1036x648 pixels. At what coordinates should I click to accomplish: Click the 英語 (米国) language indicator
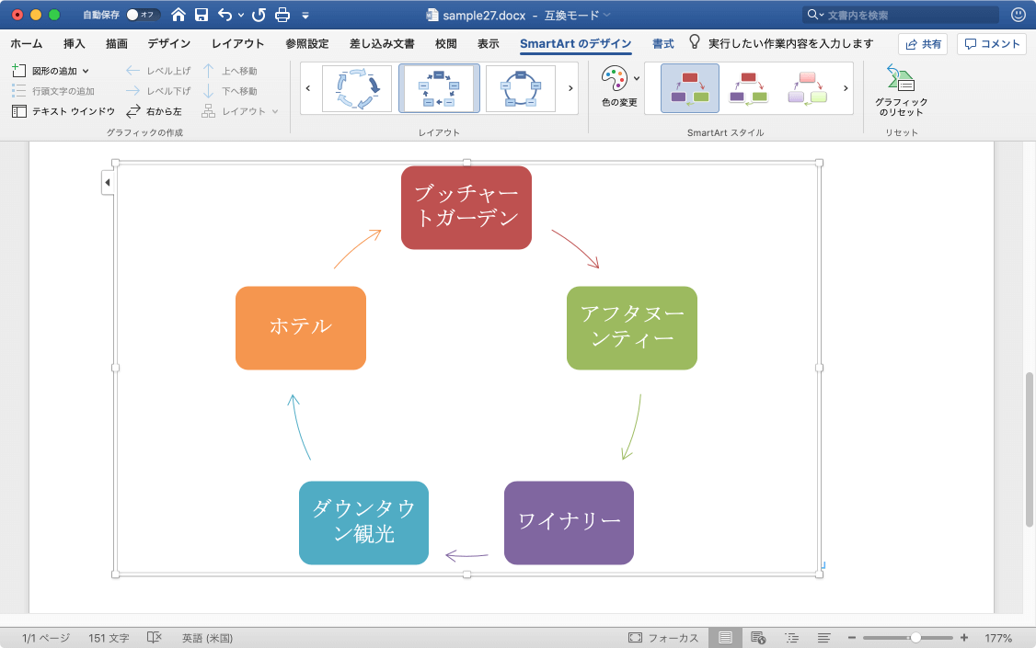click(207, 638)
